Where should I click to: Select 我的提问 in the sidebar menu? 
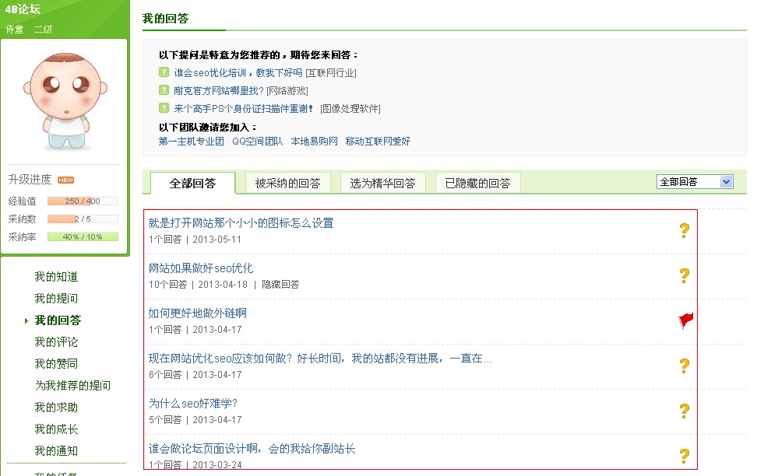pyautogui.click(x=55, y=299)
